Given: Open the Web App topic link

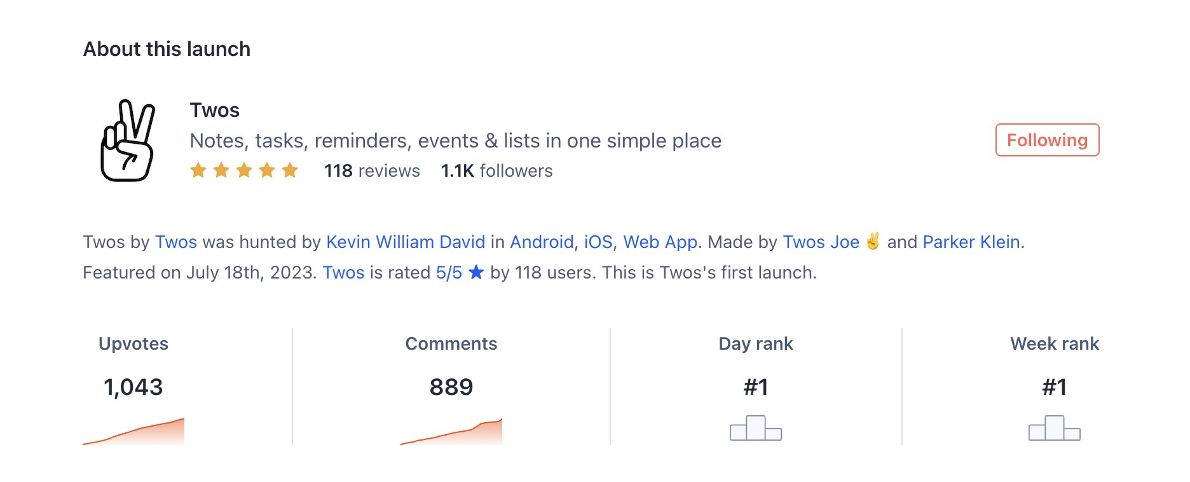Looking at the screenshot, I should tap(660, 242).
